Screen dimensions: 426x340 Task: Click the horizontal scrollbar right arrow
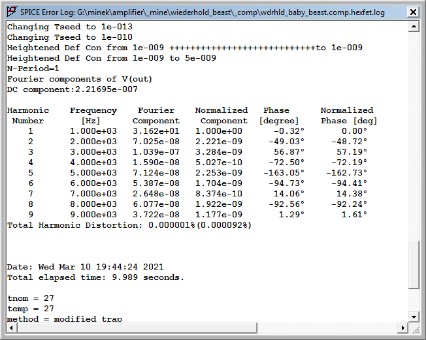tap(403, 328)
